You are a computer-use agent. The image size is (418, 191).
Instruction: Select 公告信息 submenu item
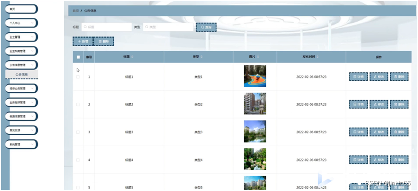[x=22, y=74]
